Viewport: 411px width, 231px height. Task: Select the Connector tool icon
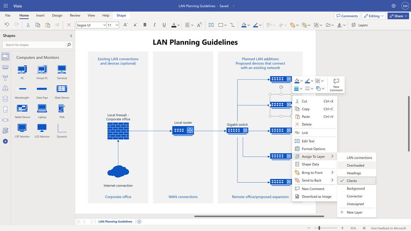click(232, 25)
